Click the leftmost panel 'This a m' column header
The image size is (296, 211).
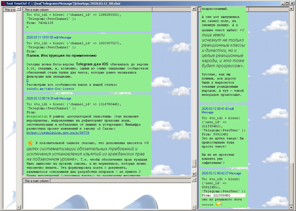10,9
